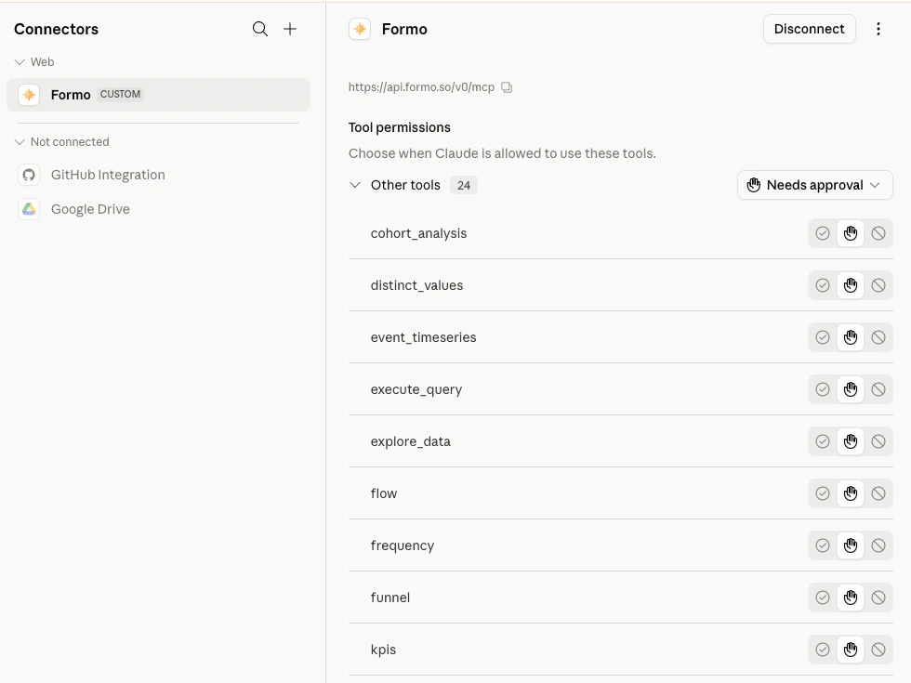Click the cohort_analysis tool name
The width and height of the screenshot is (911, 683).
click(418, 233)
